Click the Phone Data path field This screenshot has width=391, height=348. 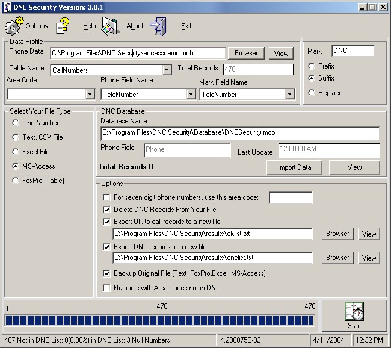click(x=138, y=53)
